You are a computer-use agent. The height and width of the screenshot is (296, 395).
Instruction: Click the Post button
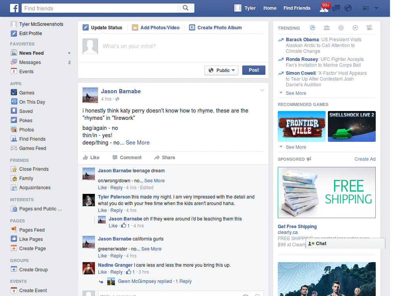click(x=254, y=70)
